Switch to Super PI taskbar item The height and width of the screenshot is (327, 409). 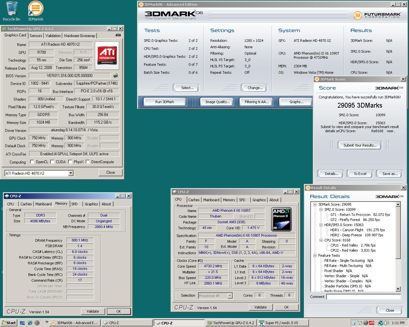click(x=282, y=323)
